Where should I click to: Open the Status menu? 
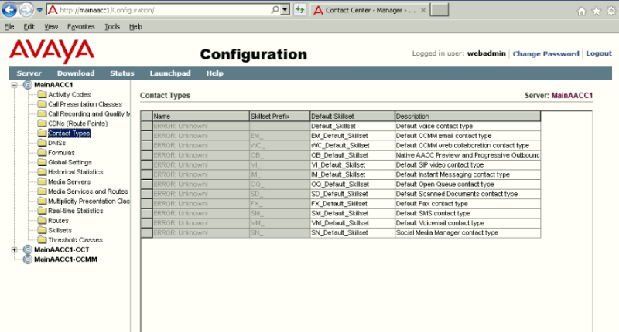tap(122, 73)
